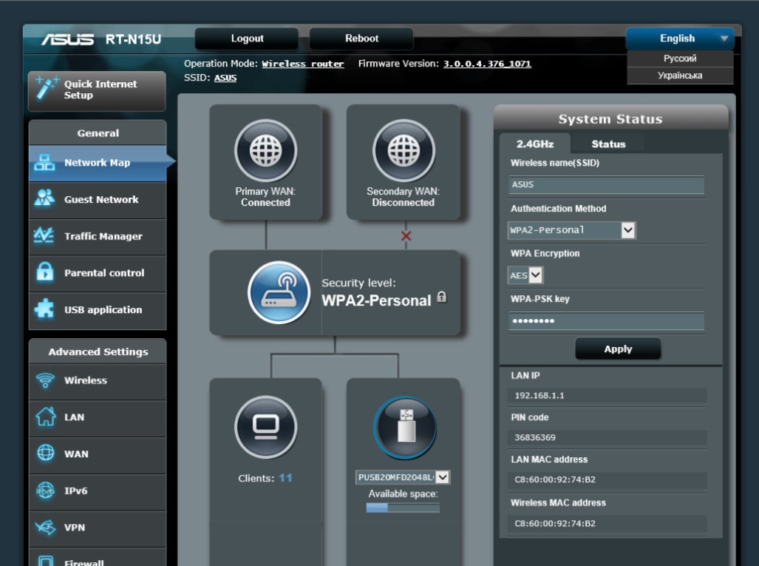Image resolution: width=759 pixels, height=566 pixels.
Task: Open the Clients computer icon
Action: (265, 427)
